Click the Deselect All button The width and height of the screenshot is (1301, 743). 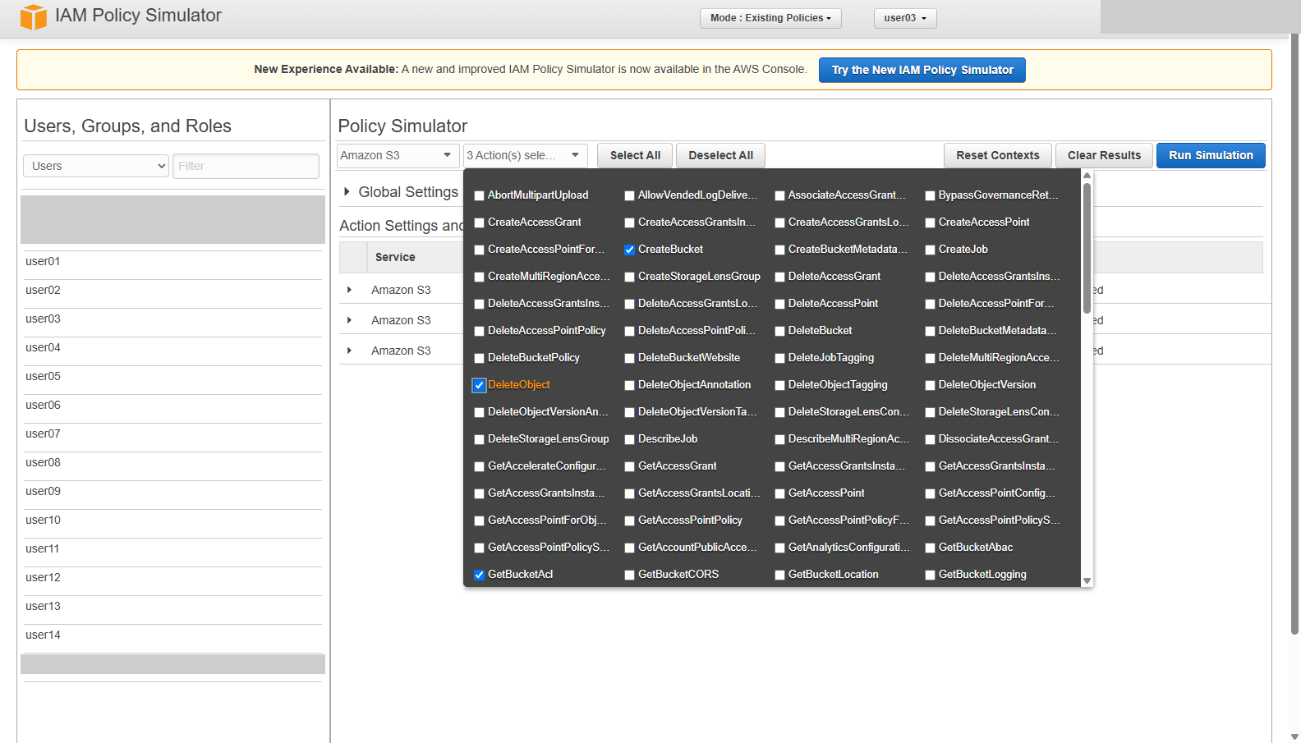coord(720,155)
